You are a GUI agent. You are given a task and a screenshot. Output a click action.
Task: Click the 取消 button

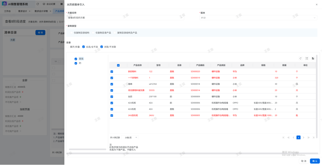tap(303, 161)
